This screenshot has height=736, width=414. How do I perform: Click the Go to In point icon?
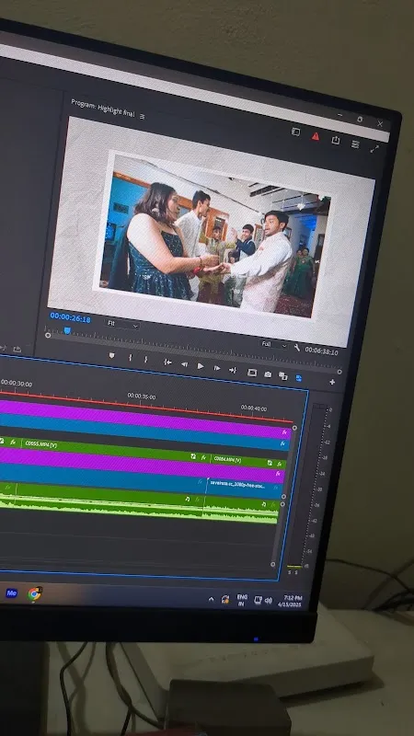(167, 362)
